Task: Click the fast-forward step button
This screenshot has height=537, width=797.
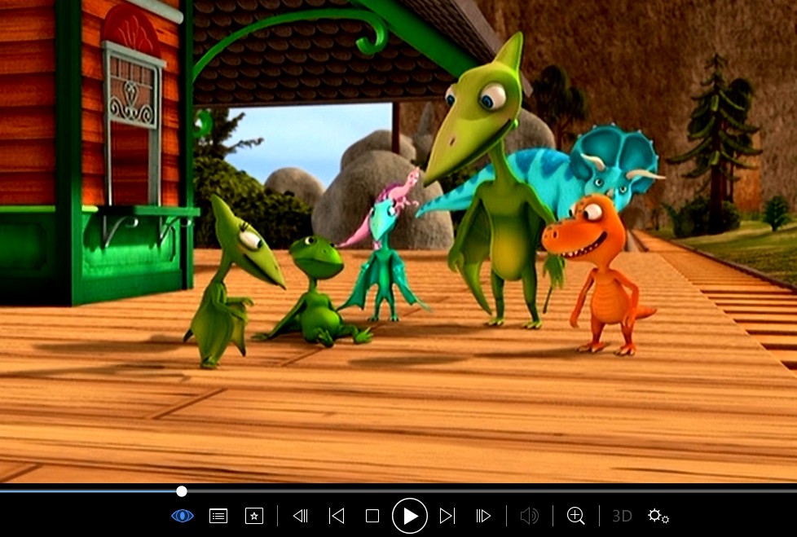Action: [x=483, y=516]
